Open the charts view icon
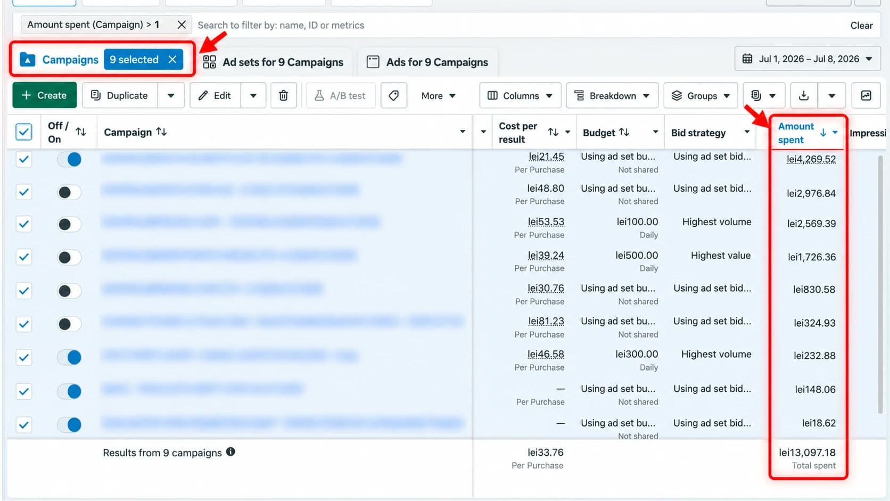Viewport: 890px width, 501px height. (x=866, y=95)
